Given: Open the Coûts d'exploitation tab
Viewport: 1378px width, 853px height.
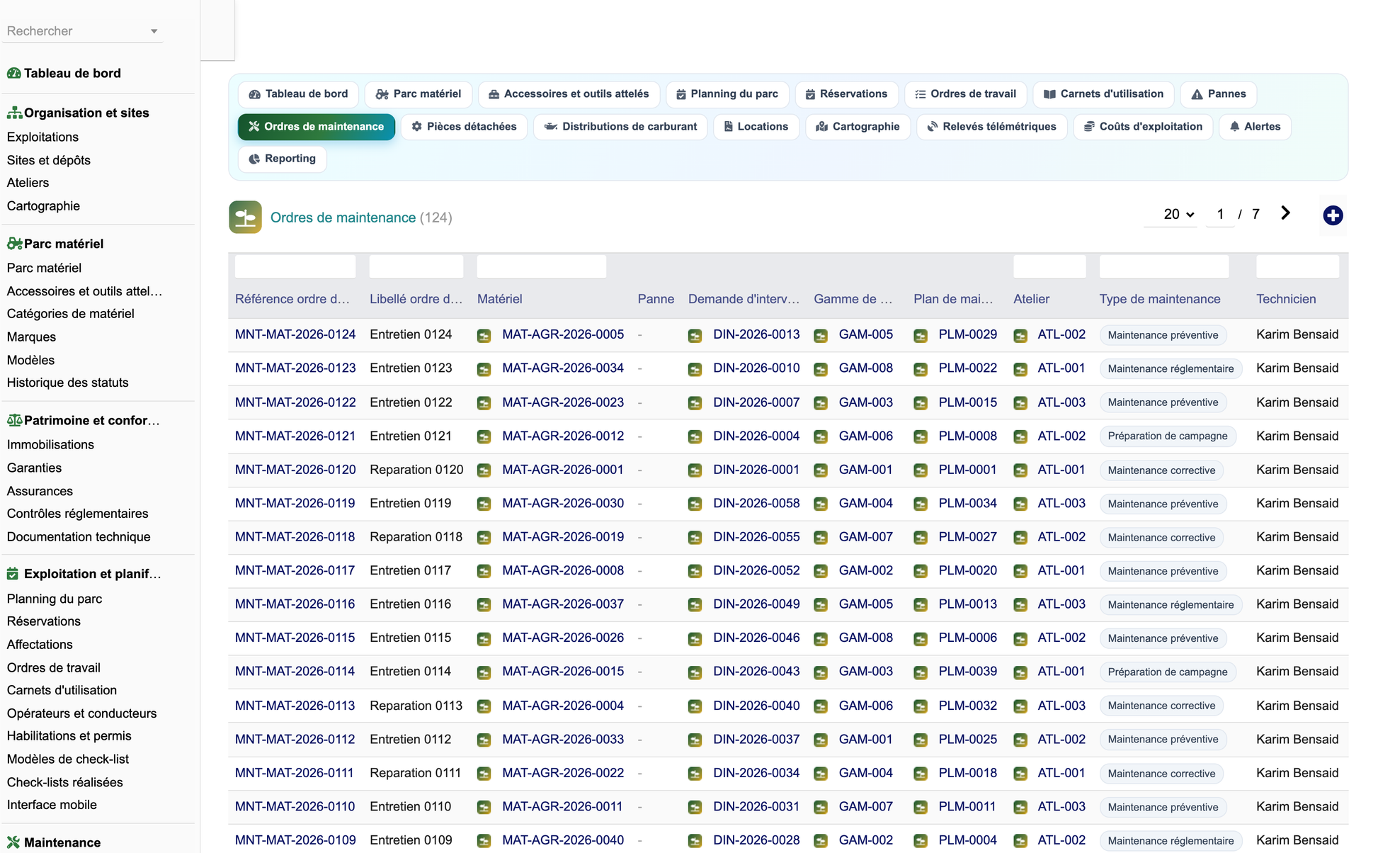Looking at the screenshot, I should pos(1143,127).
